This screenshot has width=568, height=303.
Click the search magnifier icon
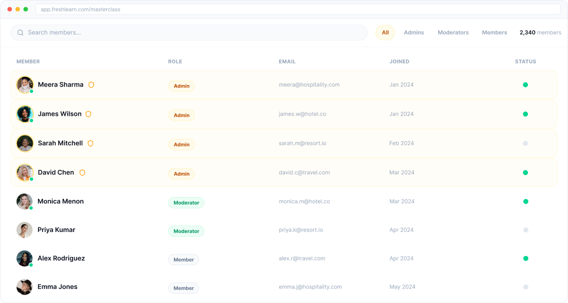[21, 32]
